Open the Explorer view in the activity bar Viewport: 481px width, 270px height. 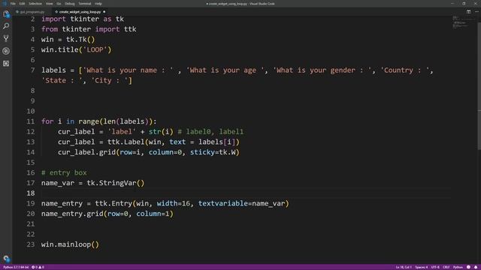click(6, 13)
